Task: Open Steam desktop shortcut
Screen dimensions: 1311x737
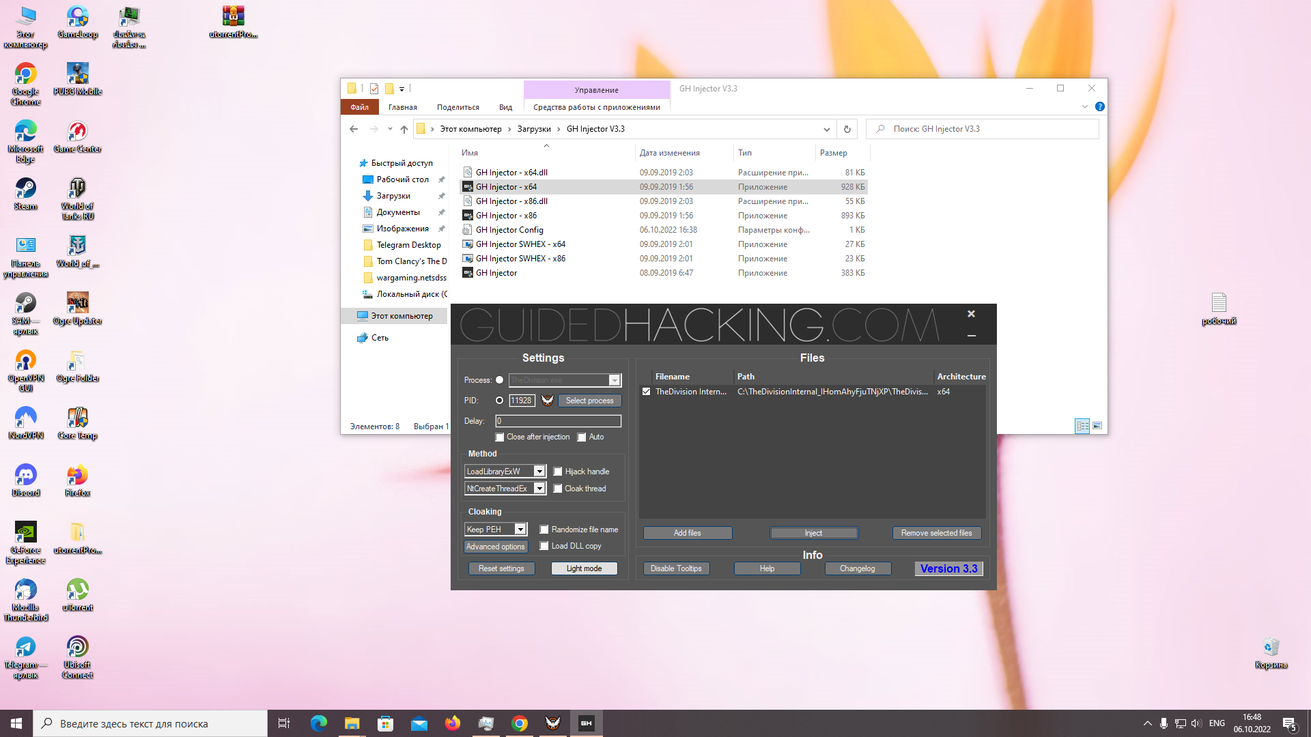Action: [26, 194]
